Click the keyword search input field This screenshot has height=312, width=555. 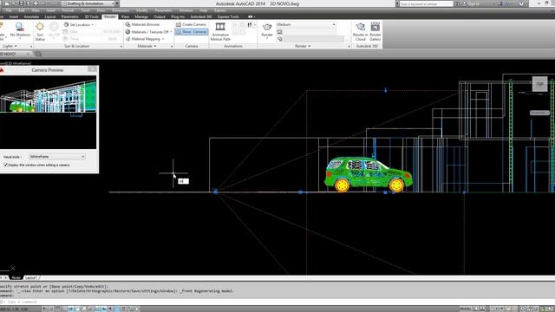tap(426, 3)
